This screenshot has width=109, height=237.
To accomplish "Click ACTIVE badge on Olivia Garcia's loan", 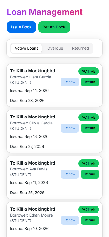I will [89, 117].
